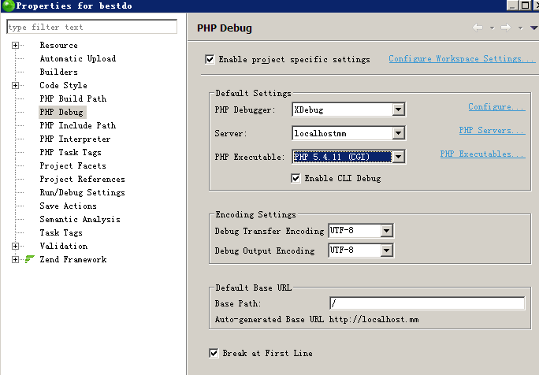
Task: Select Task Tags in the tree
Action: (61, 232)
